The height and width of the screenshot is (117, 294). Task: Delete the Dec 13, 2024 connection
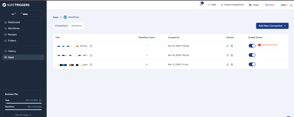point(232,64)
